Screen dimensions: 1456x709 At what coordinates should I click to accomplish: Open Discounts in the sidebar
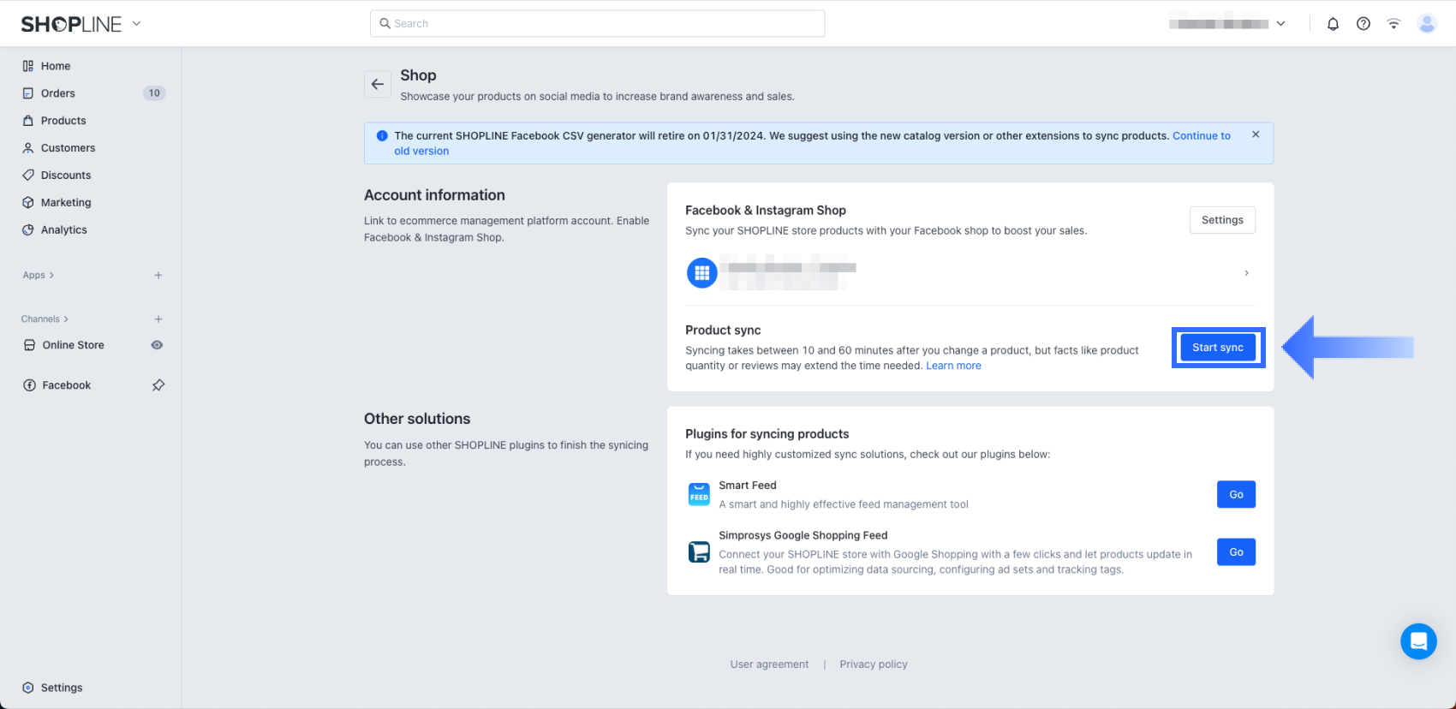coord(66,176)
